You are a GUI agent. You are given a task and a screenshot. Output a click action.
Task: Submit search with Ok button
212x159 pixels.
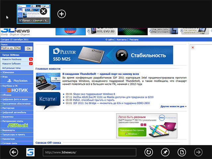click(x=28, y=48)
